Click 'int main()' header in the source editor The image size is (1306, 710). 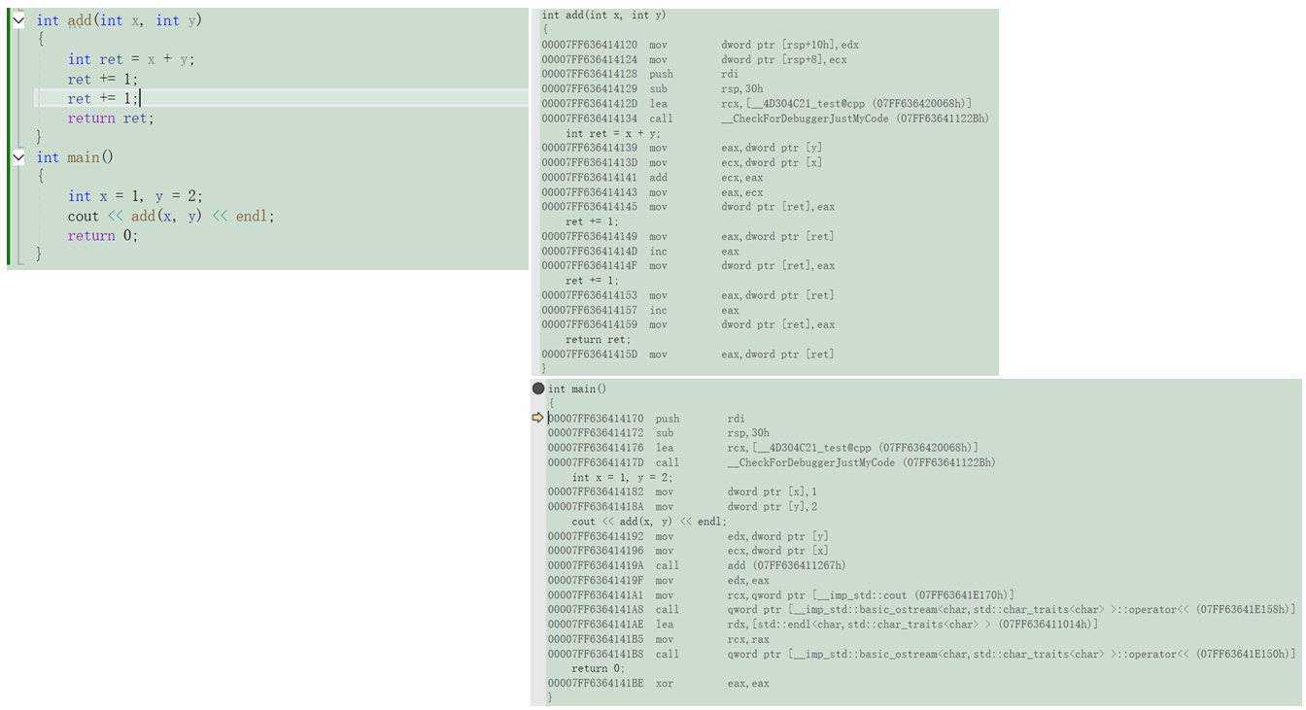(75, 157)
